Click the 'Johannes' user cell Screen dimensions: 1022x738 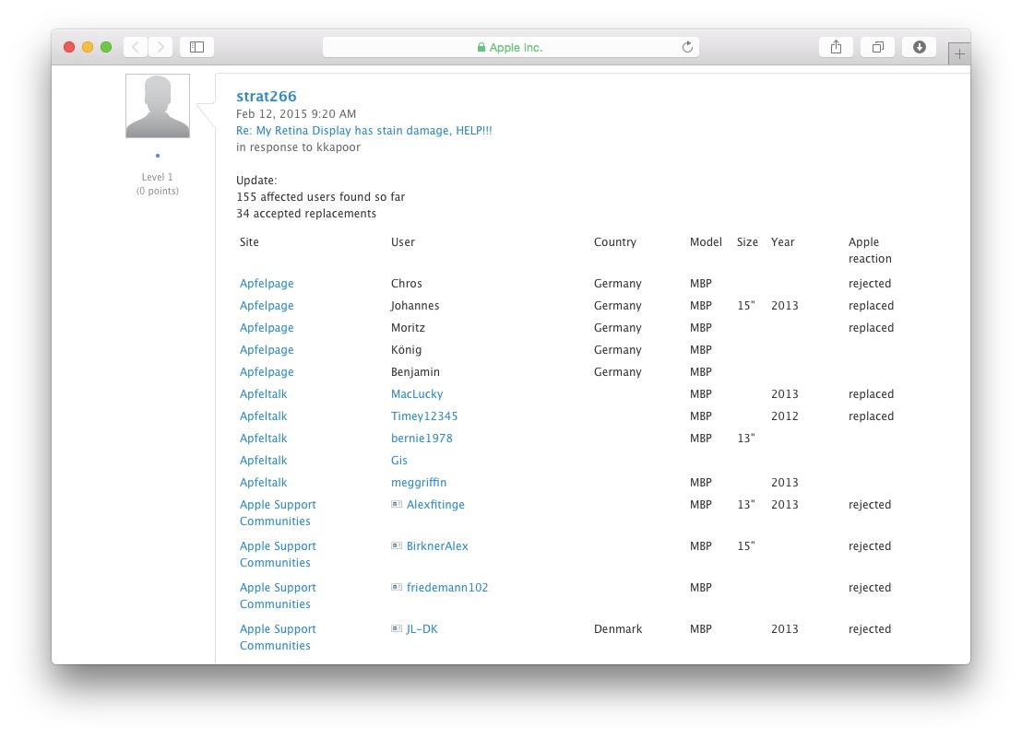tap(415, 306)
